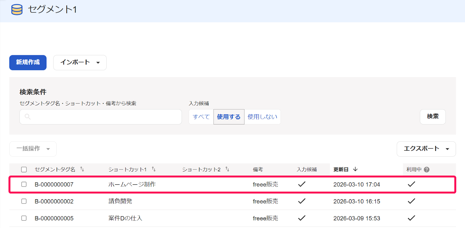Click freee販売 note in B-0000000005 row
The width and height of the screenshot is (465, 228).
point(265,218)
